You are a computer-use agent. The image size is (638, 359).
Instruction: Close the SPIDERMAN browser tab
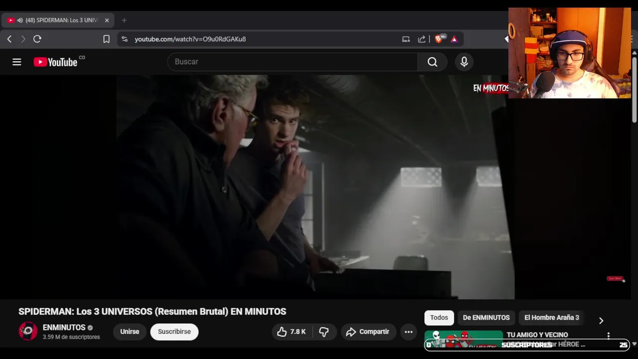coord(107,20)
